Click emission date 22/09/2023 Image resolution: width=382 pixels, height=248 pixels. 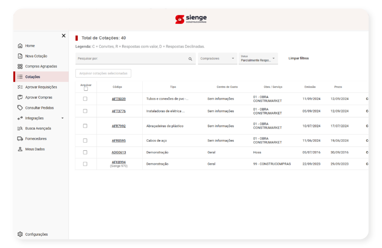coord(311,164)
